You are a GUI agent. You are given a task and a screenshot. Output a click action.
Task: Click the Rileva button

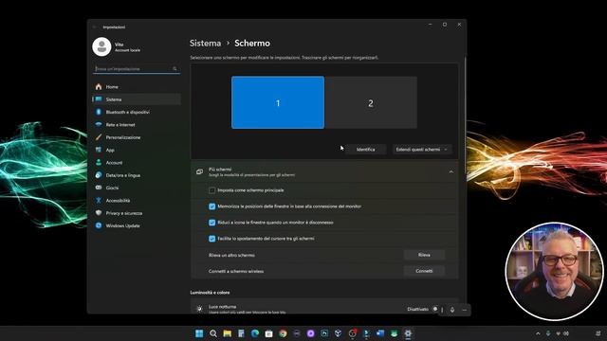424,255
